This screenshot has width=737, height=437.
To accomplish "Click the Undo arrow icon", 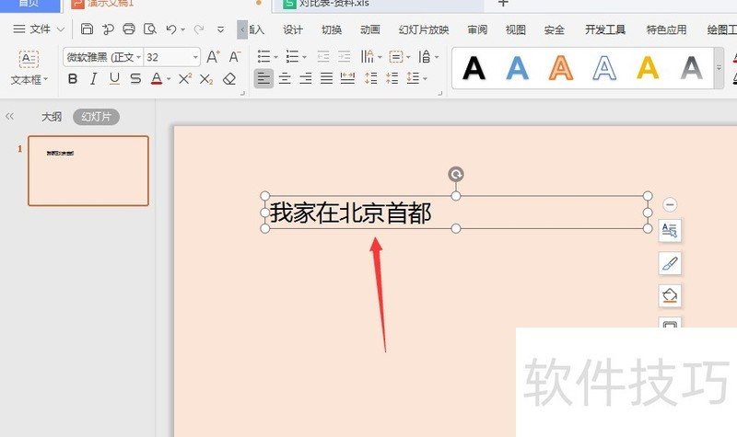I will click(x=171, y=29).
